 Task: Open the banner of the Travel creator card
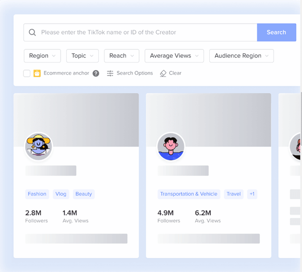pyautogui.click(x=209, y=120)
